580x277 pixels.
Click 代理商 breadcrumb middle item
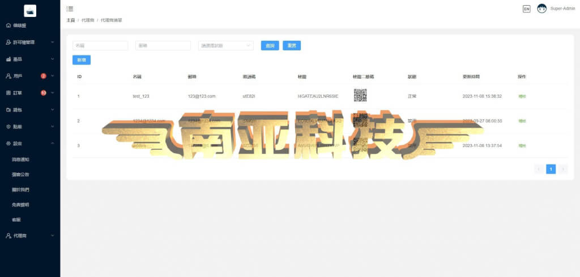click(88, 20)
